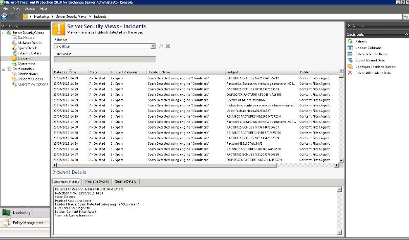Select the row 'Facture NE21007/916492'
Image resolution: width=409 pixels, height=240 pixels.
pos(196,144)
